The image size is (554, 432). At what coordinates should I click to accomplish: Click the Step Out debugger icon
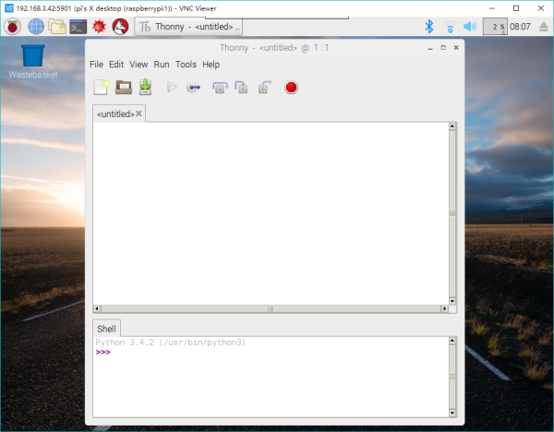coord(265,87)
